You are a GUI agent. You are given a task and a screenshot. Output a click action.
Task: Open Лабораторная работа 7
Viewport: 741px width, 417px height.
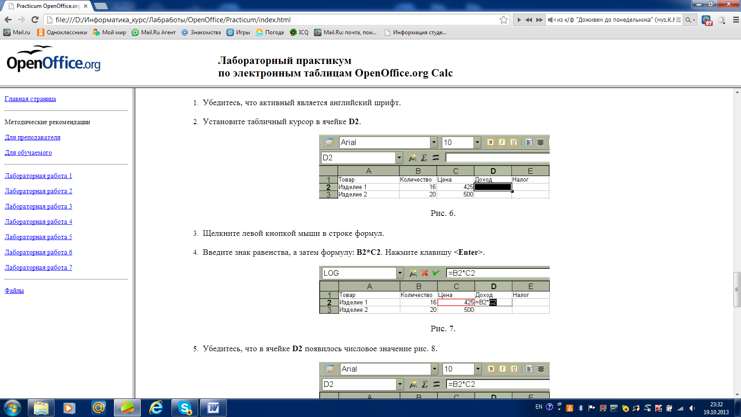click(38, 267)
